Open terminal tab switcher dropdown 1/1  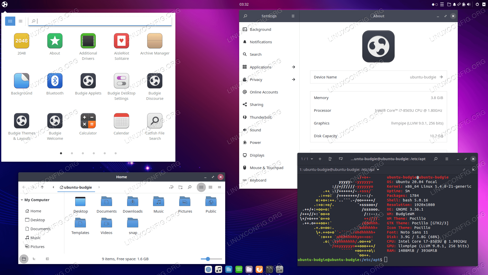(307, 159)
